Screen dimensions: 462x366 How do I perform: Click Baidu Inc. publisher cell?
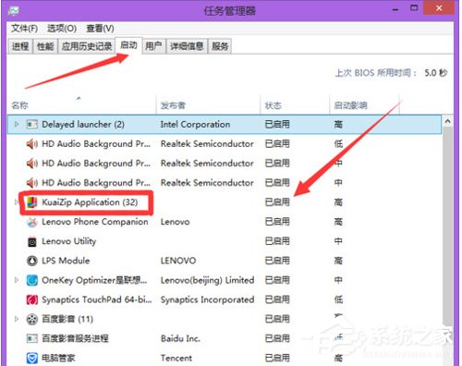click(180, 338)
